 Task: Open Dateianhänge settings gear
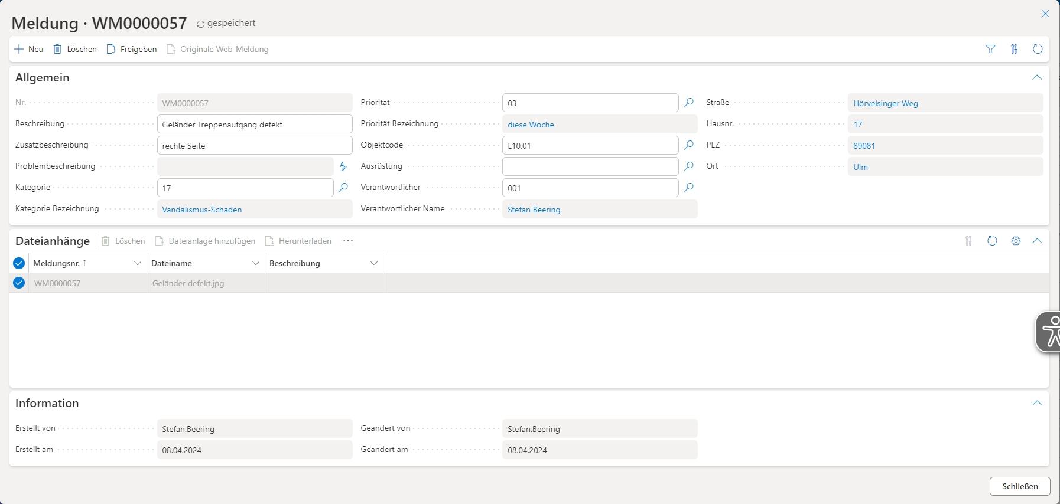click(x=1016, y=241)
